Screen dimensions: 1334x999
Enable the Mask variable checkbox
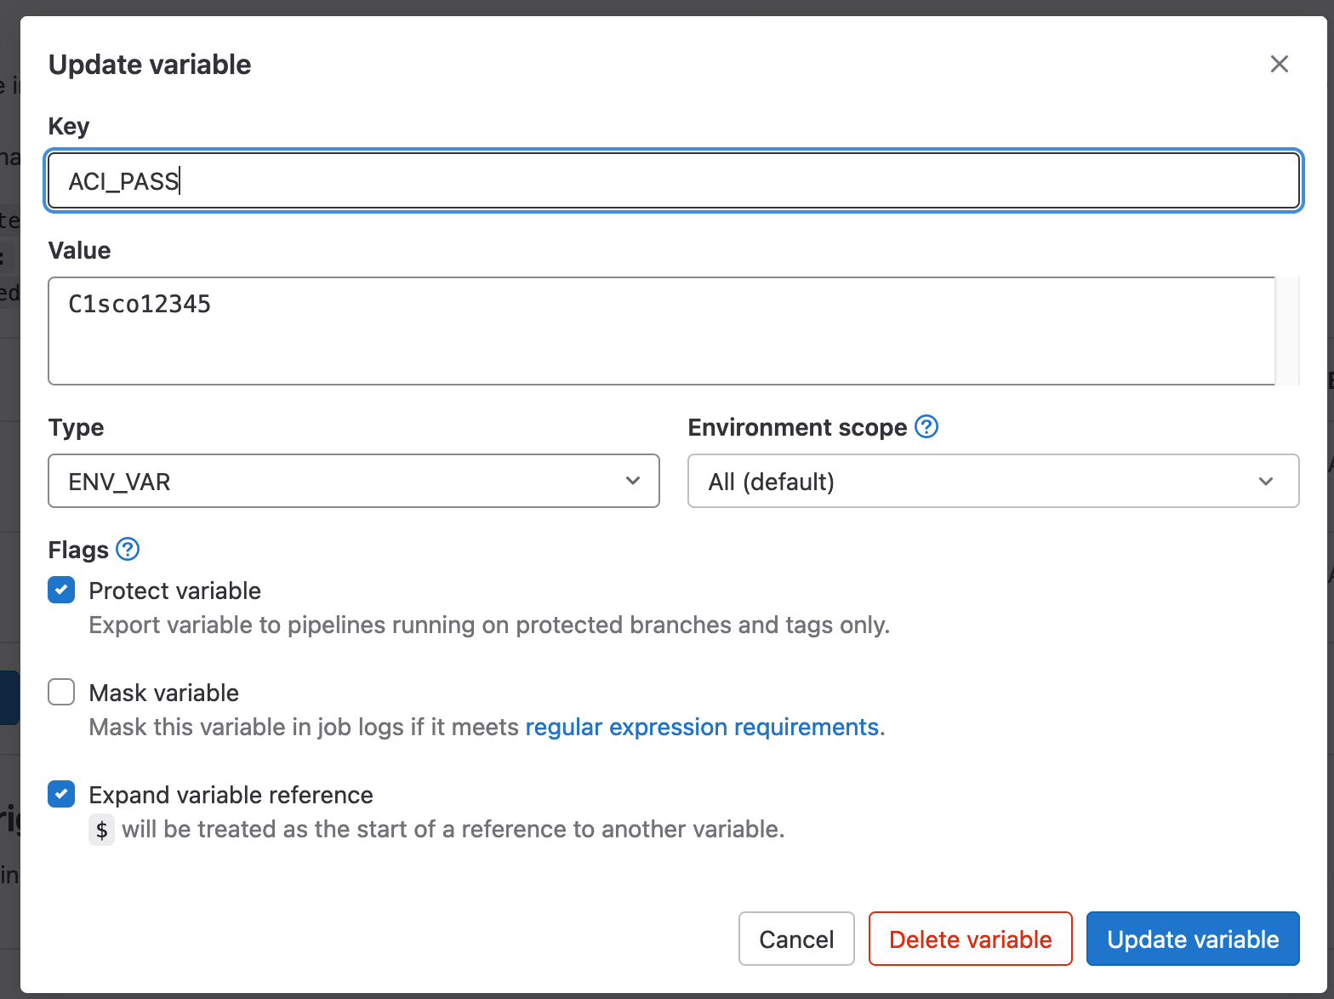(x=61, y=692)
